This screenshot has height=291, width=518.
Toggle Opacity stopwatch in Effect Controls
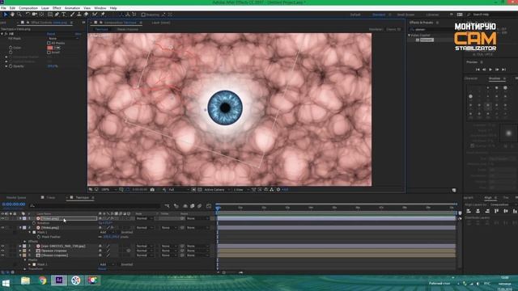(11, 66)
